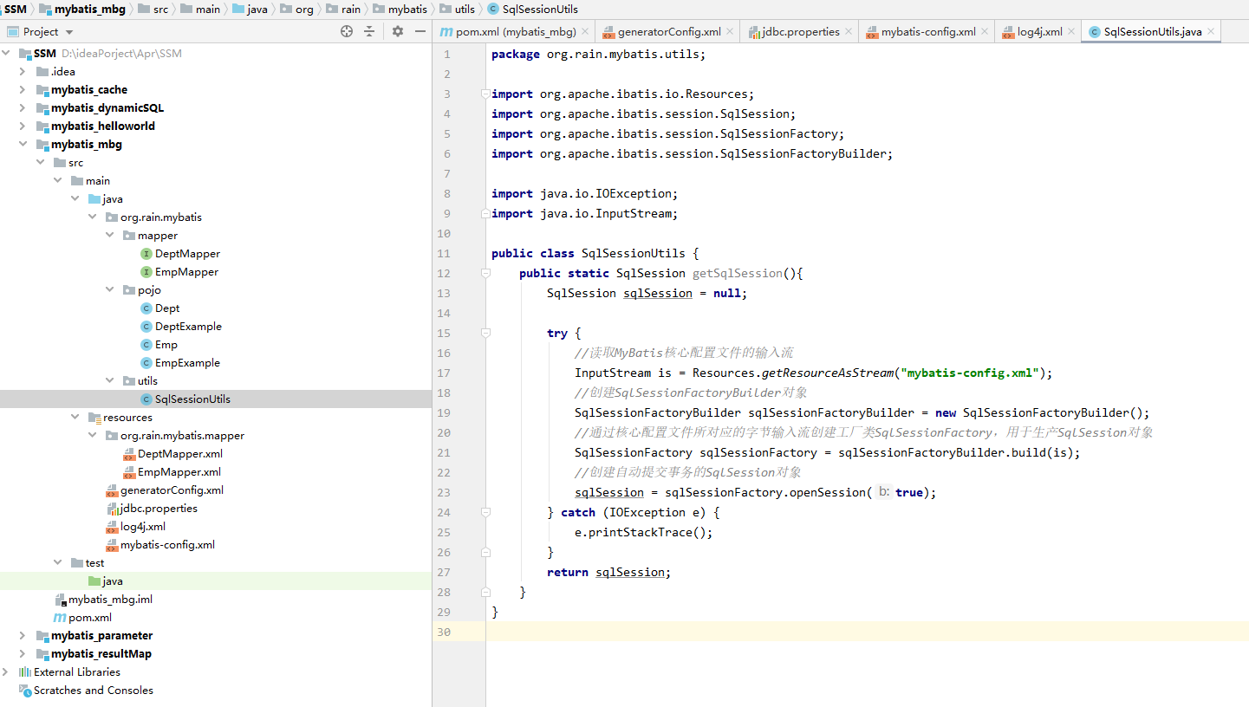Close the jdbc.properties tab
Viewport: 1249px width, 707px height.
(849, 31)
